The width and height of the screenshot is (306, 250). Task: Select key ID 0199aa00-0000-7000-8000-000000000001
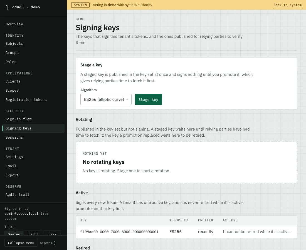pyautogui.click(x=119, y=232)
